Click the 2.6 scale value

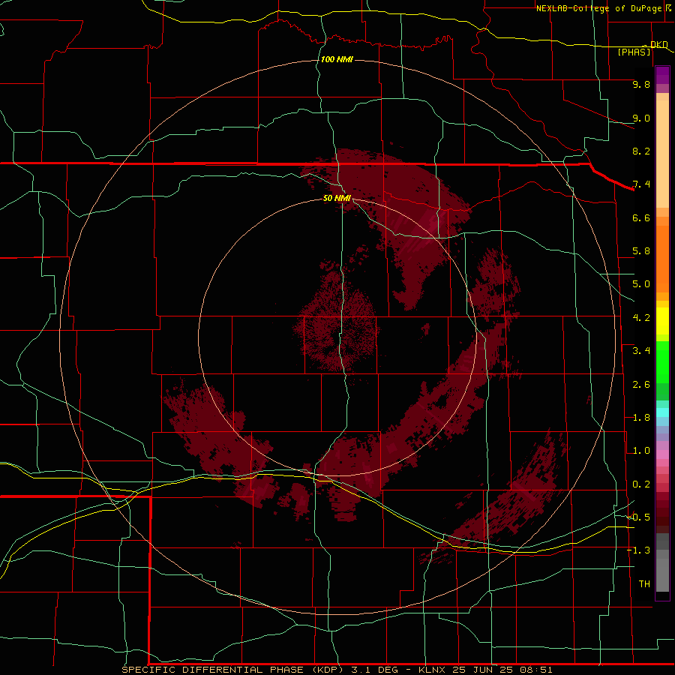pyautogui.click(x=641, y=385)
